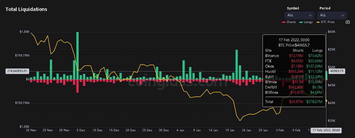355x138 pixels.
Task: Open the Symbol ALL dropdown
Action: 299,15
